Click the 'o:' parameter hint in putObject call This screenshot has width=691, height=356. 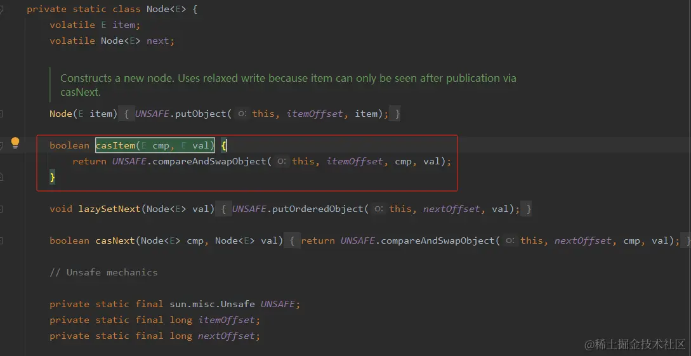pyautogui.click(x=242, y=114)
